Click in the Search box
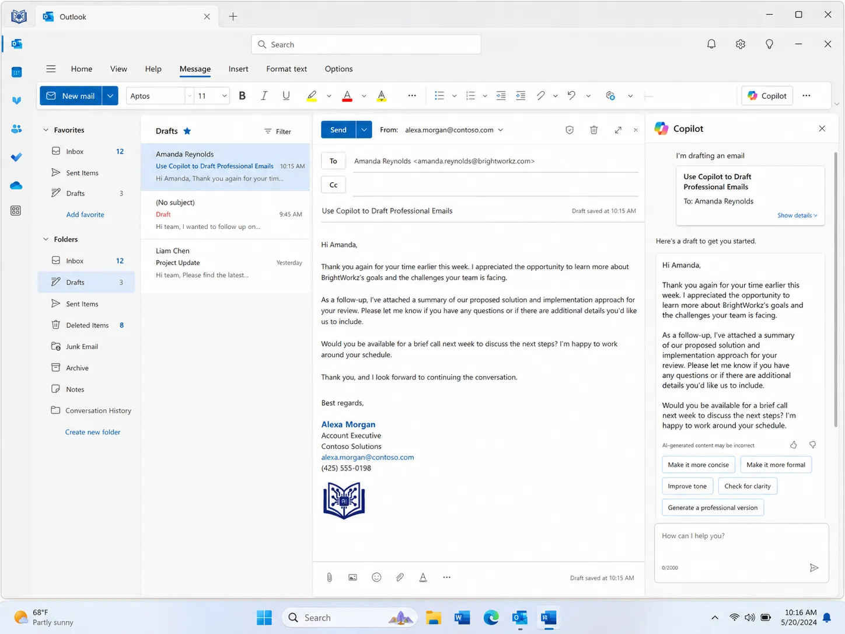Viewport: 845px width, 634px height. click(x=366, y=44)
